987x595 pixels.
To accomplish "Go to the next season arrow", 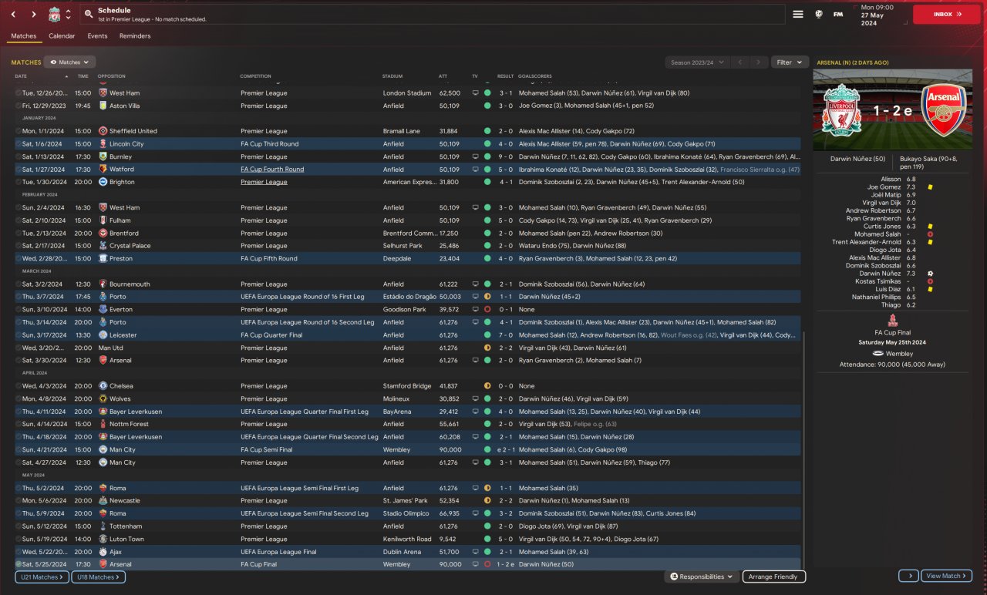I will pyautogui.click(x=759, y=62).
